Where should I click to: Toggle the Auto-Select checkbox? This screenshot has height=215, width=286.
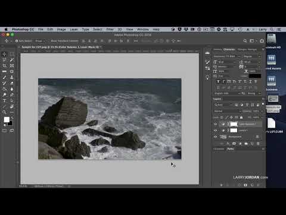[x=17, y=41]
